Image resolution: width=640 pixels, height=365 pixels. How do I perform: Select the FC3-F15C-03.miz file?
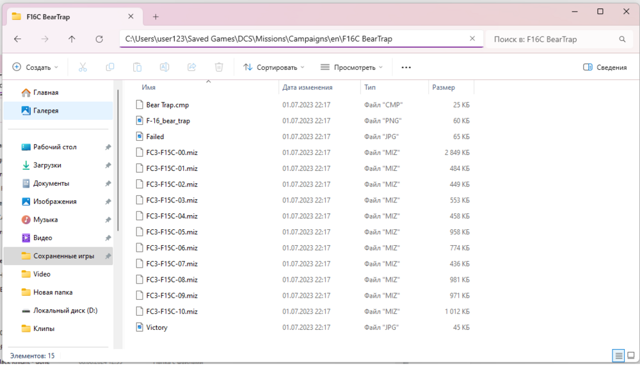(x=172, y=200)
